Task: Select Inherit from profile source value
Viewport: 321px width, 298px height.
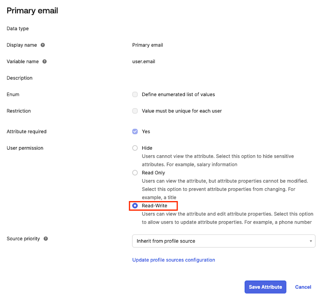Action: tap(165, 241)
